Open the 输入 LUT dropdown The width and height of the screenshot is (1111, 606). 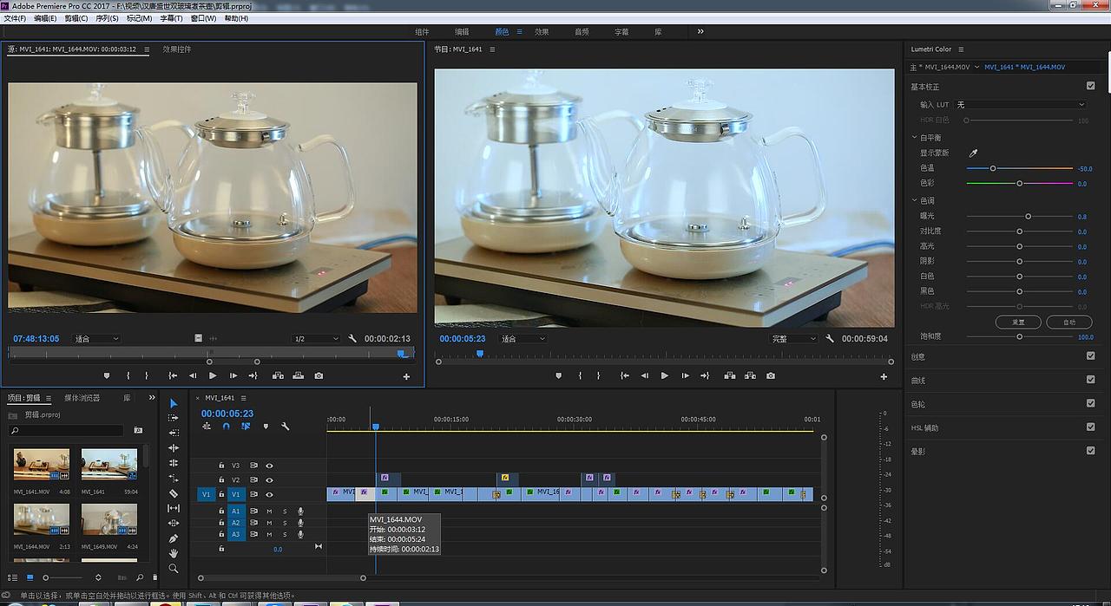(x=1021, y=105)
